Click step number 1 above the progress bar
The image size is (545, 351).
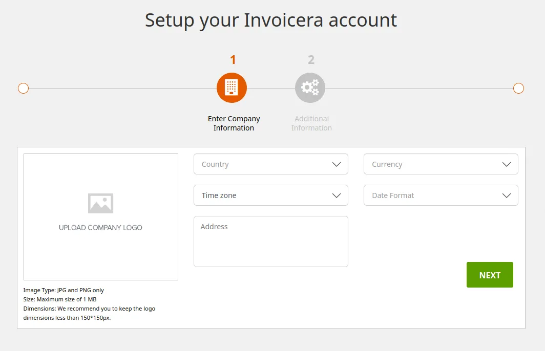click(x=233, y=60)
